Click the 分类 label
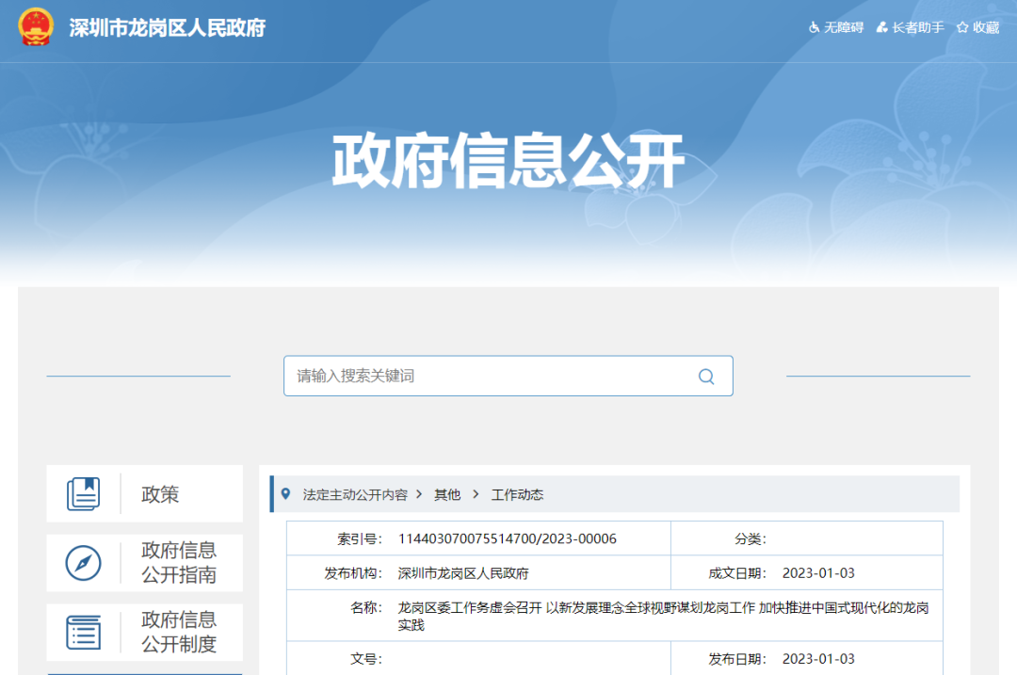1017x675 pixels. 751,538
